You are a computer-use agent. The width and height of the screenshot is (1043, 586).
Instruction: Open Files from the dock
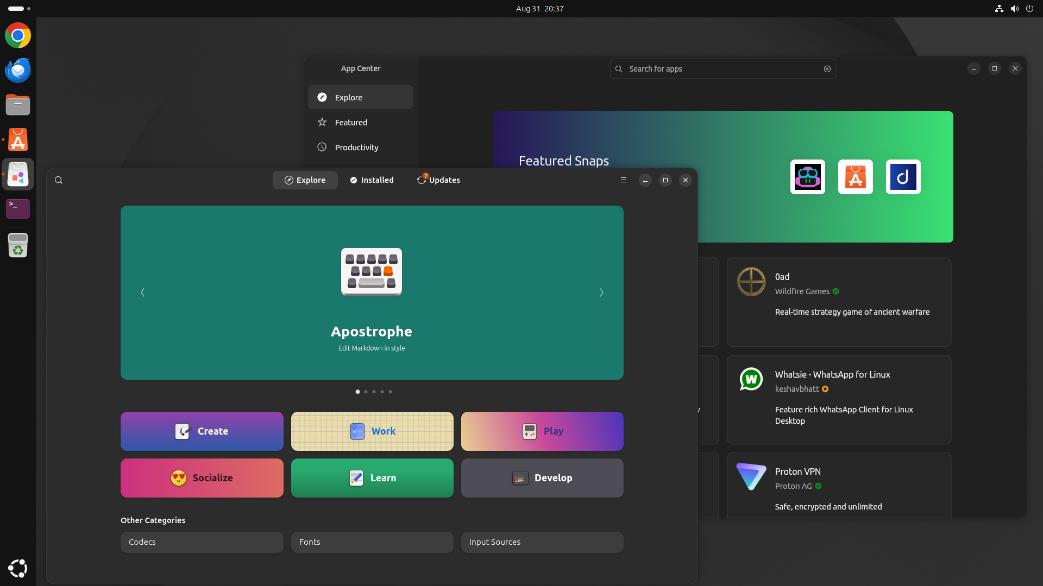tap(18, 105)
